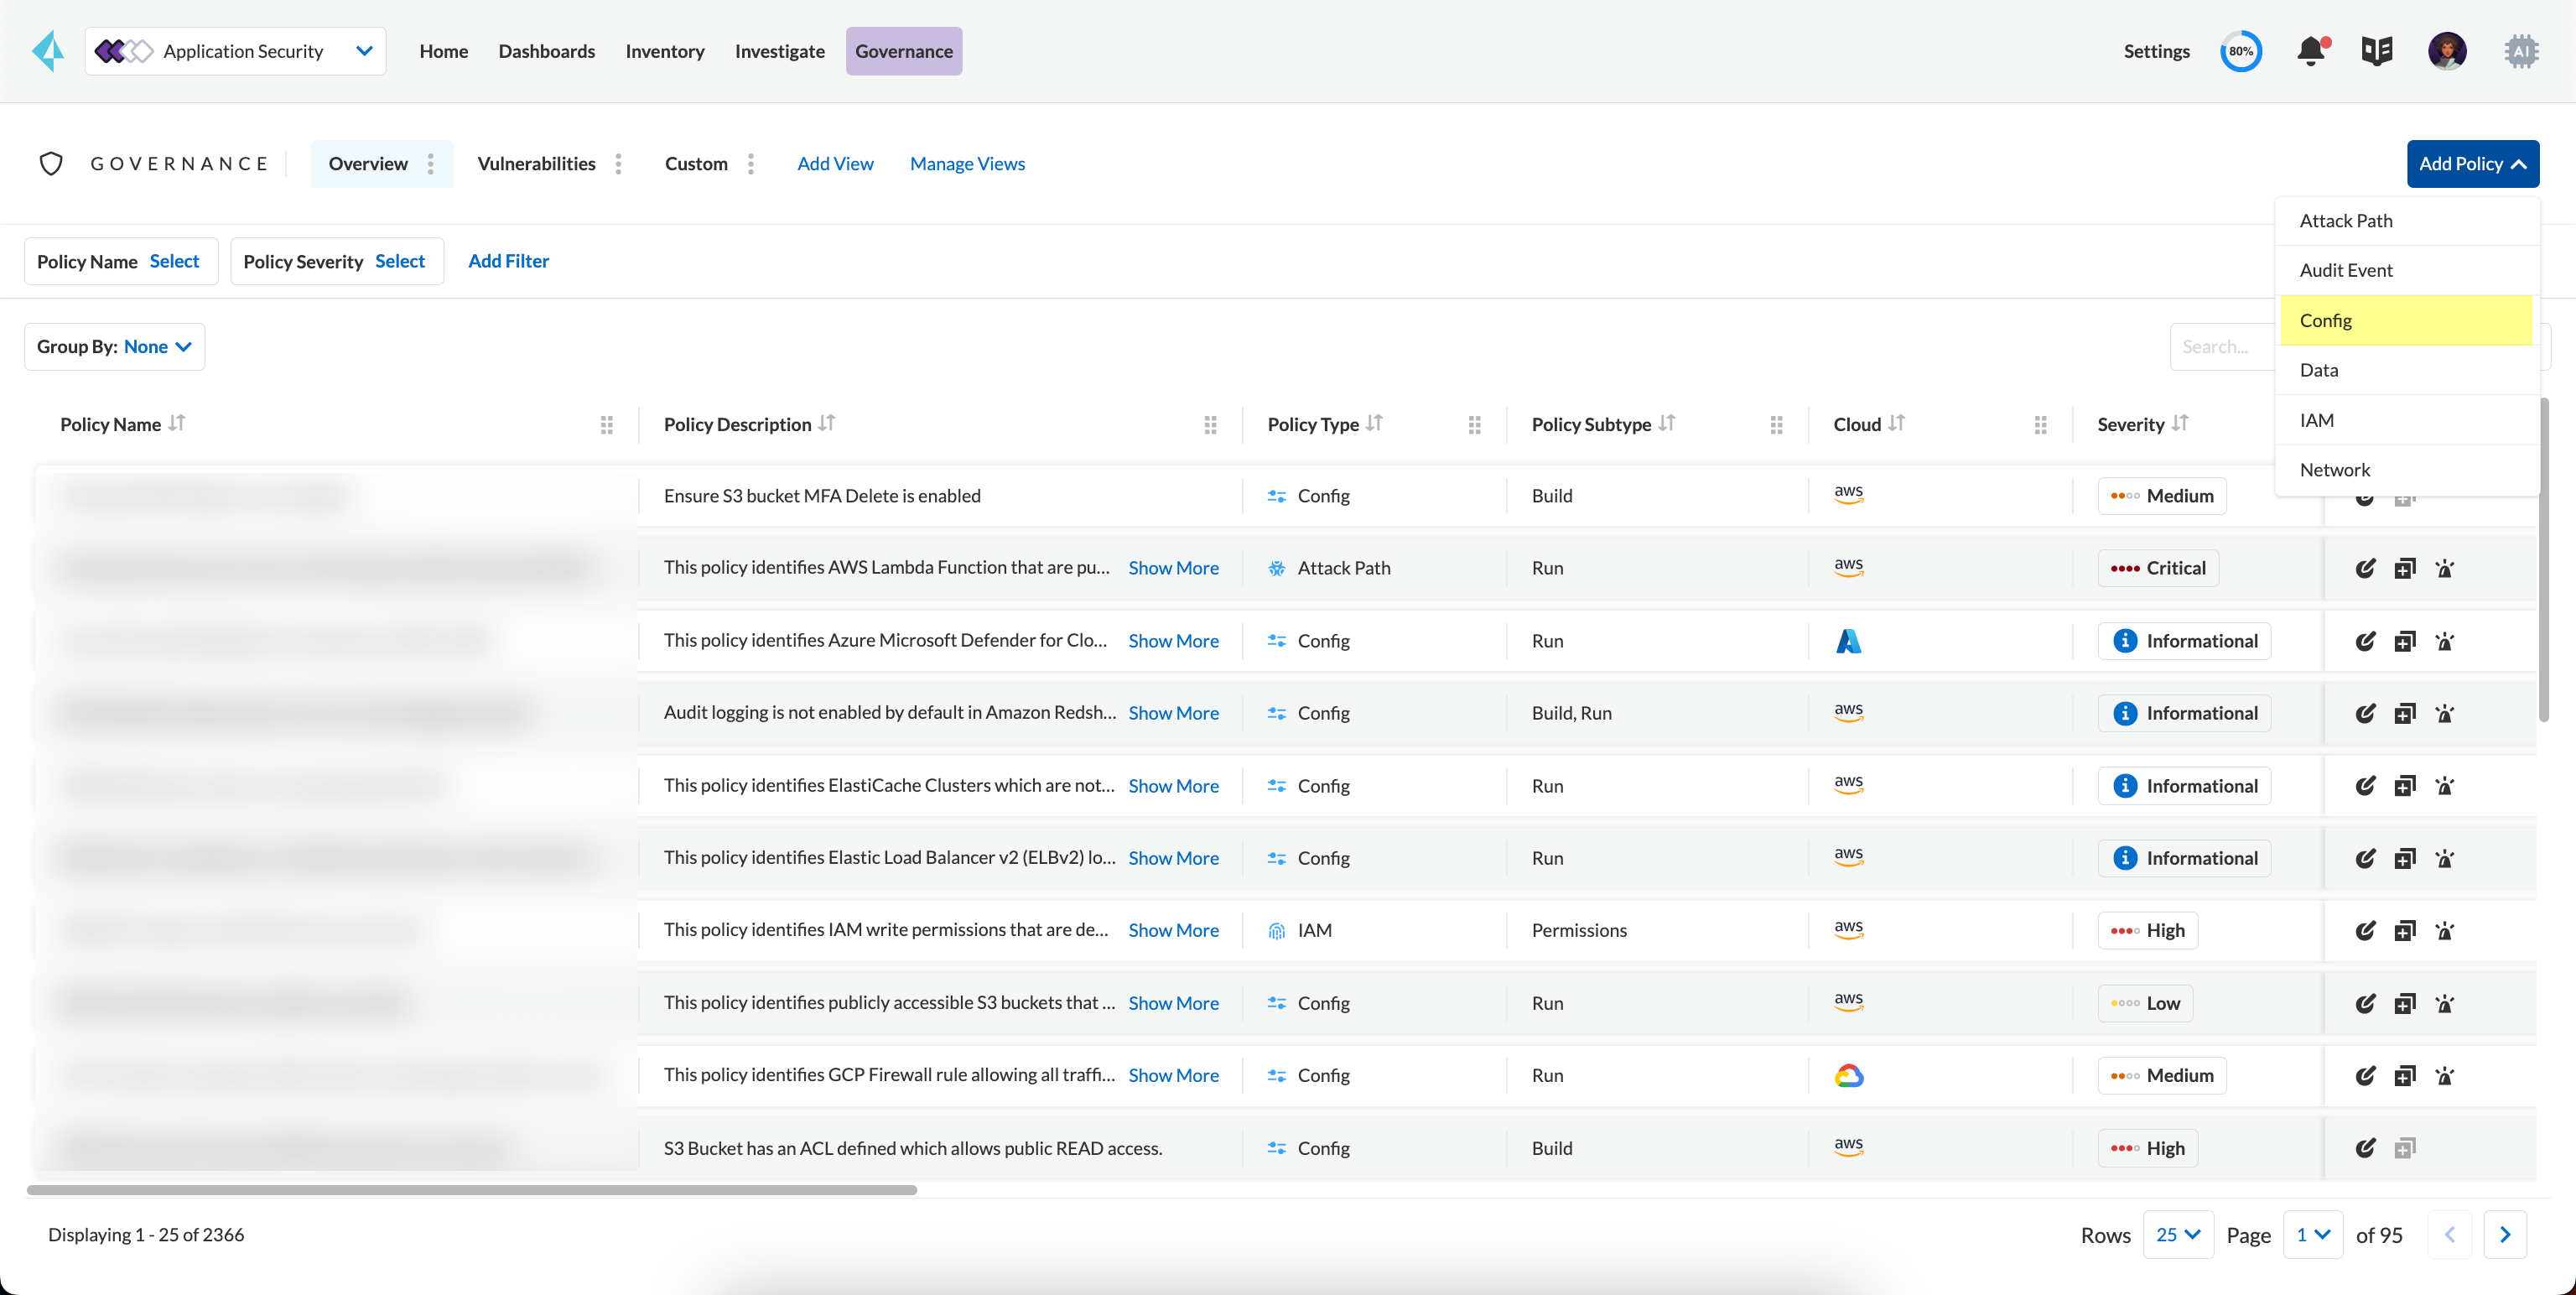
Task: Click clone icon for Low severity S3 row
Action: 2405,1003
